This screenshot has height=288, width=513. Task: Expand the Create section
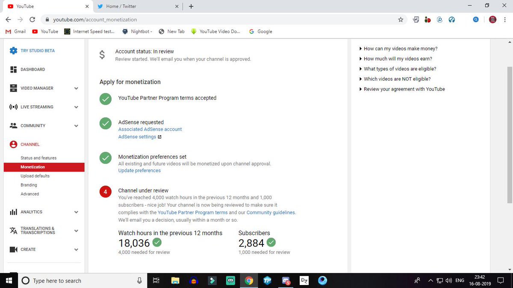[x=76, y=250]
